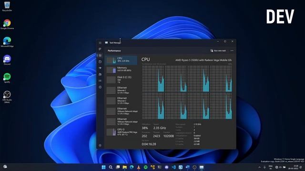The image size is (305, 171).
Task: Open the Details page in Task Manager
Action: [100, 81]
